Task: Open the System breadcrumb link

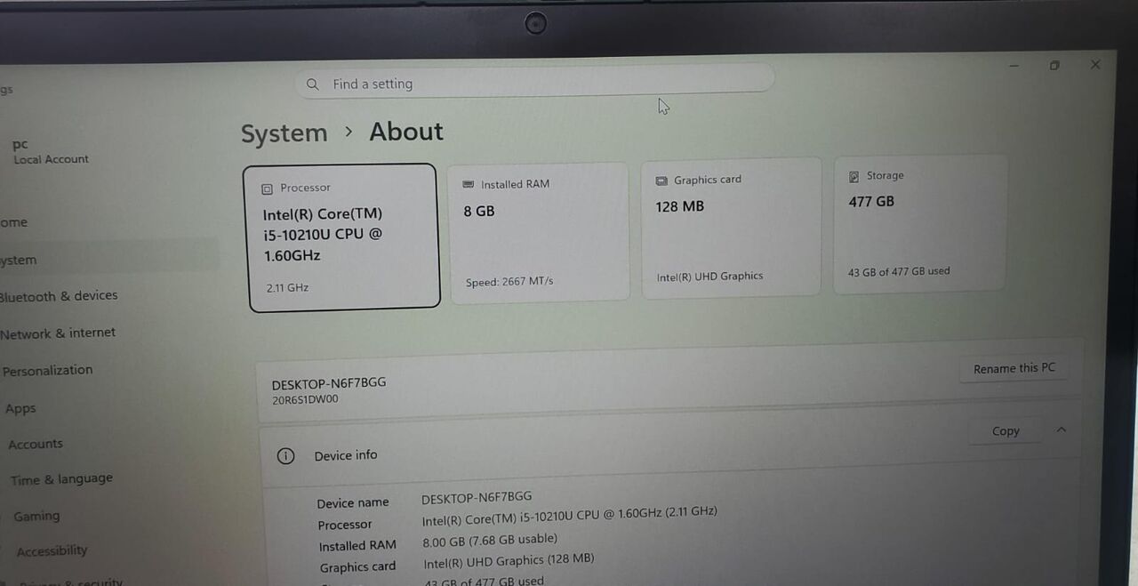Action: coord(284,133)
